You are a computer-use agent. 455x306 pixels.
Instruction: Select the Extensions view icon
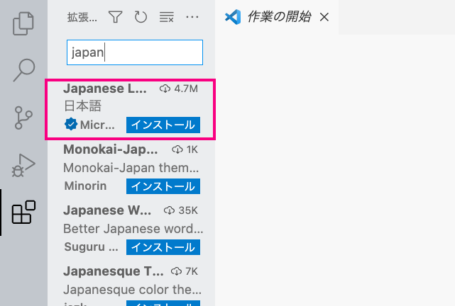click(23, 212)
